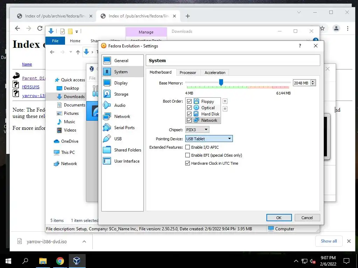Enable EFI (special OSes only) checkbox

tap(187, 155)
